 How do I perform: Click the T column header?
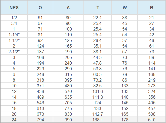98,8
